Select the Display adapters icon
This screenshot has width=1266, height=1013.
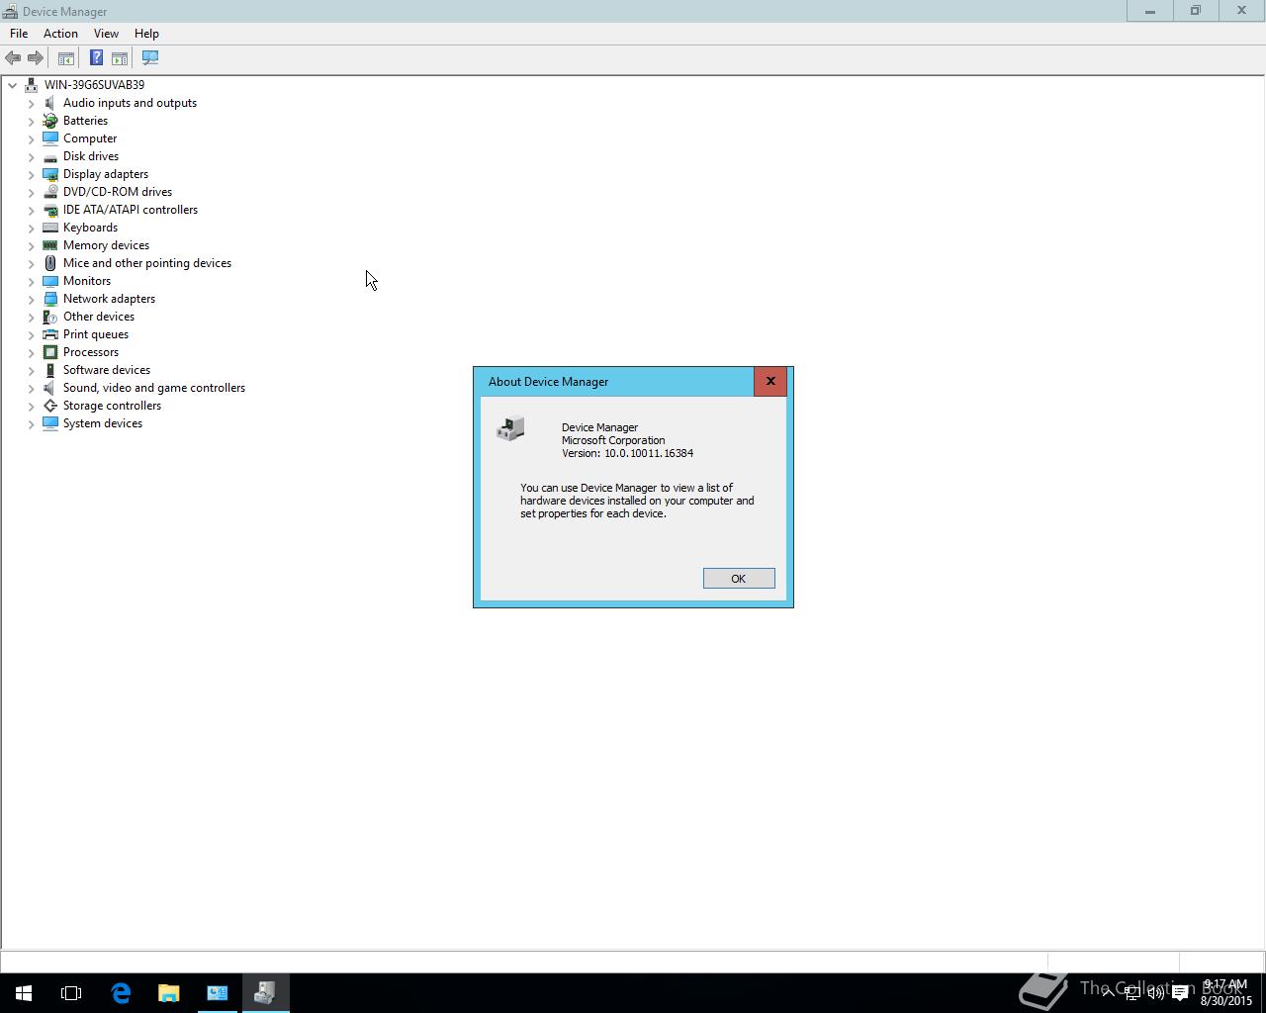(x=50, y=174)
